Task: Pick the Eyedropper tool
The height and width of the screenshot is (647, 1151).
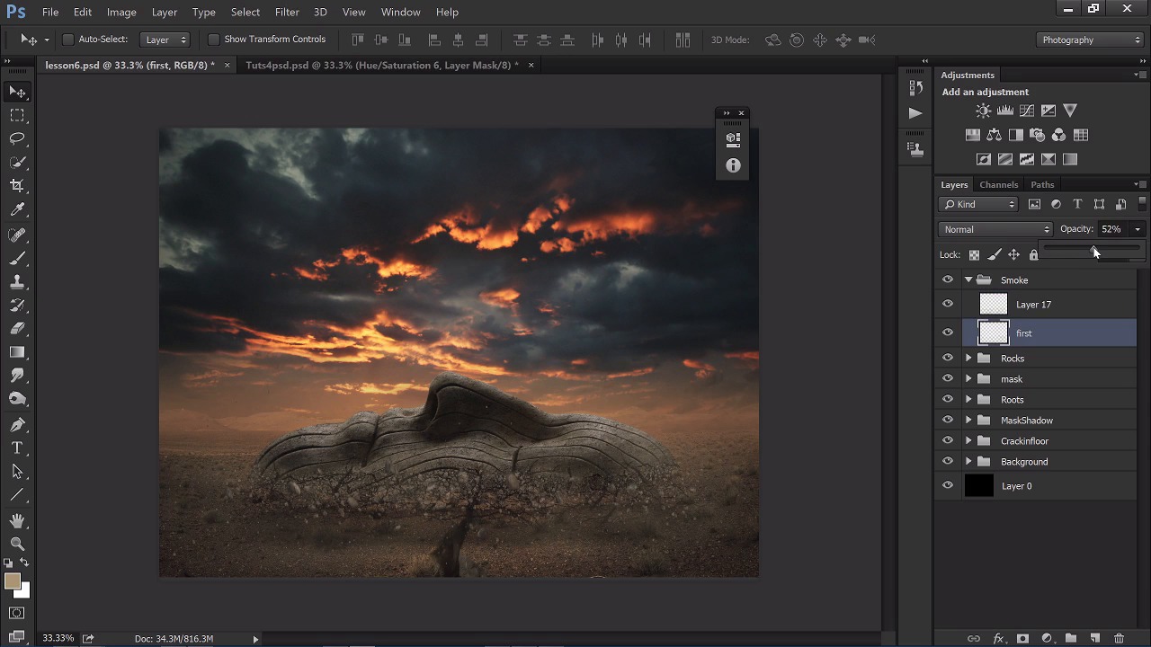Action: (17, 209)
